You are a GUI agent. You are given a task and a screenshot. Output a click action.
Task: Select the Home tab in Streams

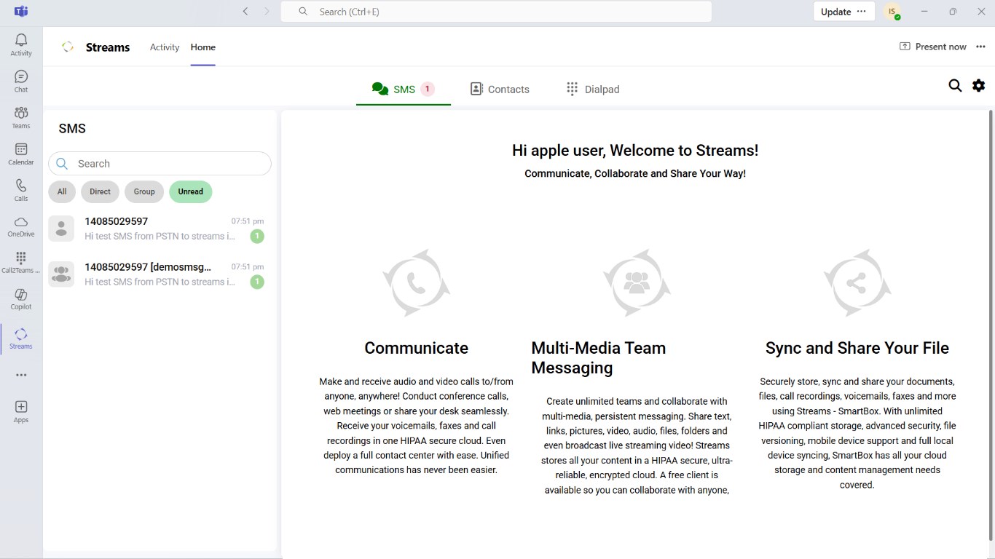[203, 47]
